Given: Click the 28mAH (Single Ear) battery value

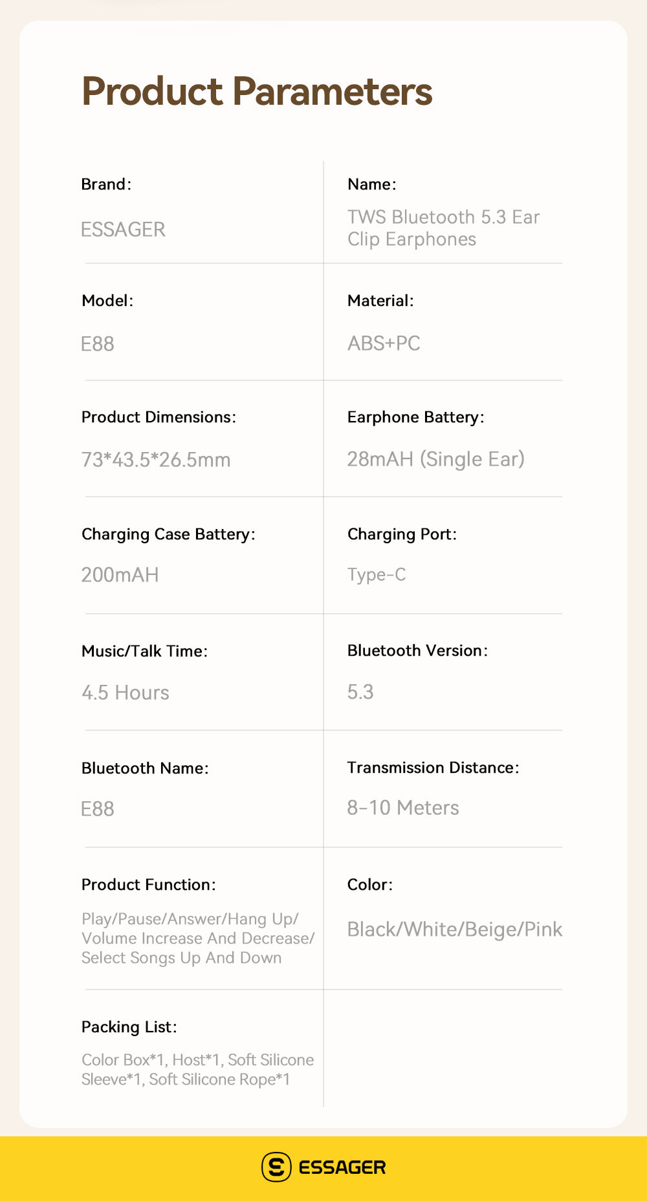Looking at the screenshot, I should click(435, 459).
